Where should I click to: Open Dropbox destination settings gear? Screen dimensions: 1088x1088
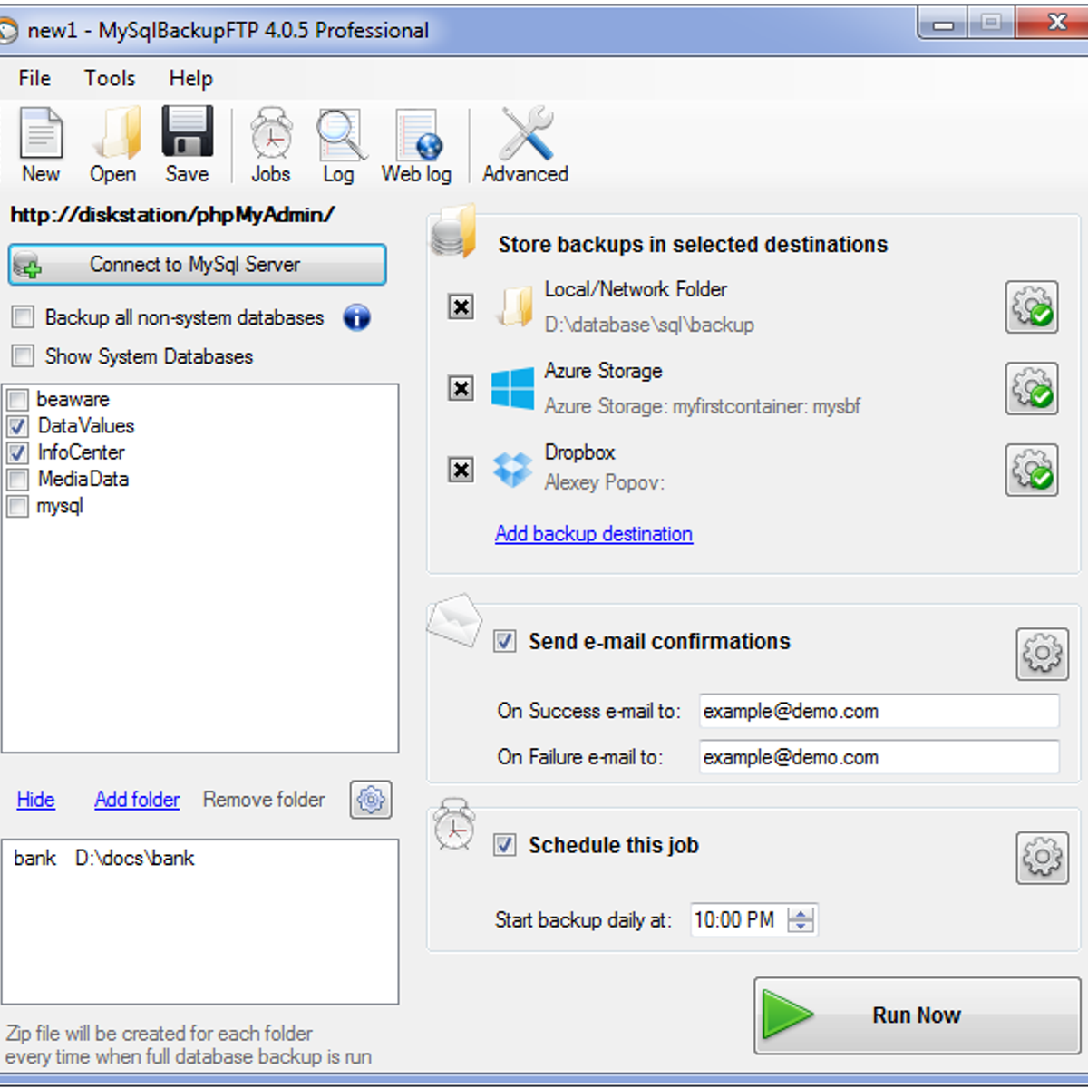click(x=1032, y=470)
